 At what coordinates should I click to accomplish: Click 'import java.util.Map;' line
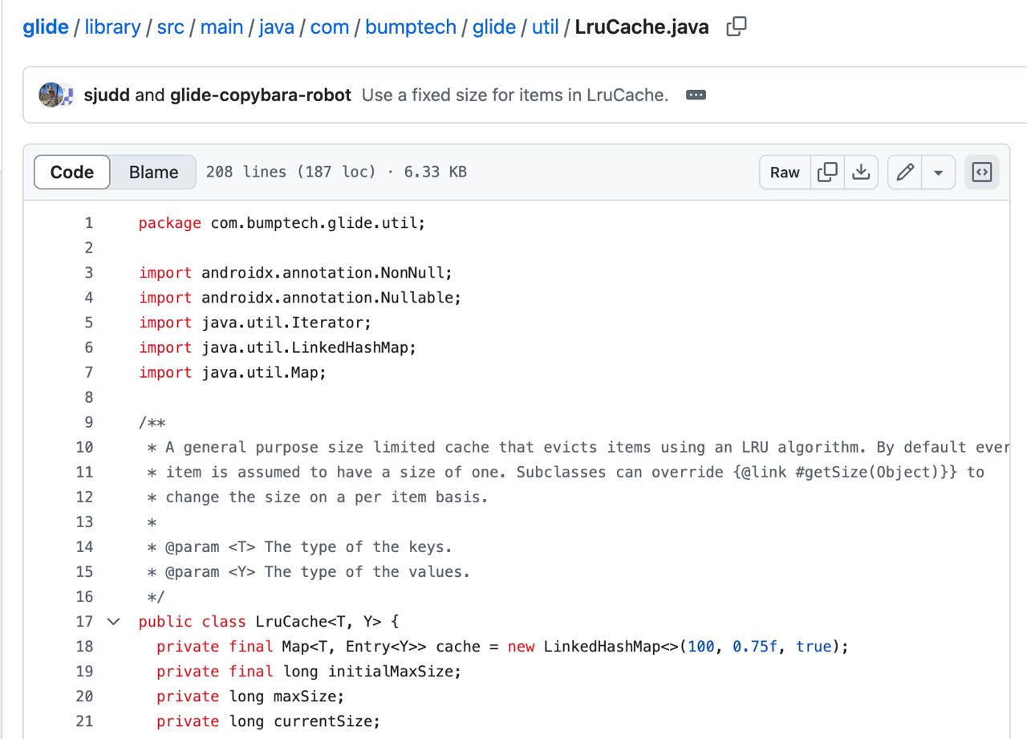coord(233,372)
